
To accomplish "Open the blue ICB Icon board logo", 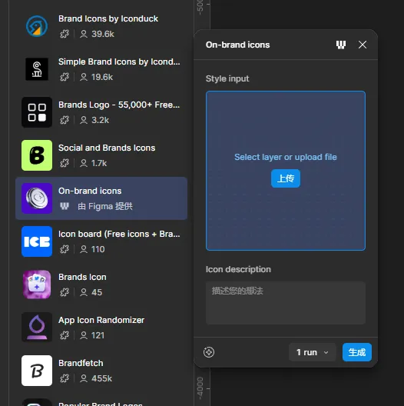I will click(37, 241).
